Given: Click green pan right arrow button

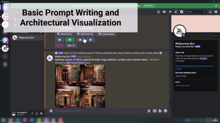Looking at the screenshot, I should pyautogui.click(x=70, y=40).
